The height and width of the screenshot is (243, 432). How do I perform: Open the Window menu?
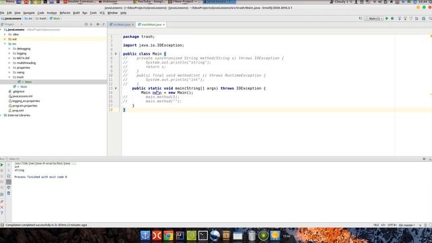tap(113, 13)
